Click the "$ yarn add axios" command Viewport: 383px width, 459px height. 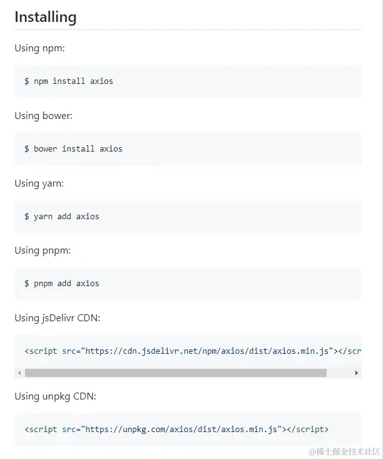point(62,217)
